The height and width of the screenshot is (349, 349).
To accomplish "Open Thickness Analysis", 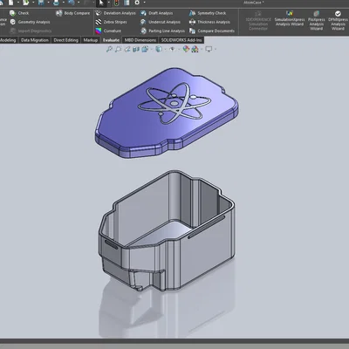I will [x=209, y=22].
